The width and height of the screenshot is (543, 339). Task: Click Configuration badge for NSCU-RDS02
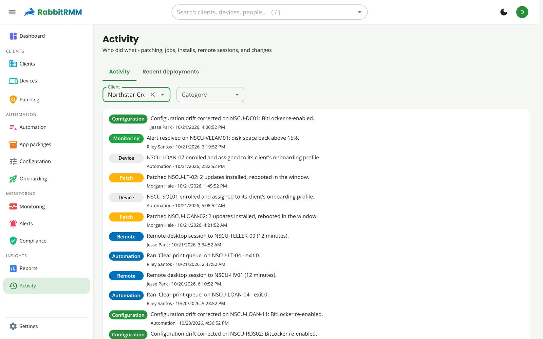pyautogui.click(x=128, y=335)
